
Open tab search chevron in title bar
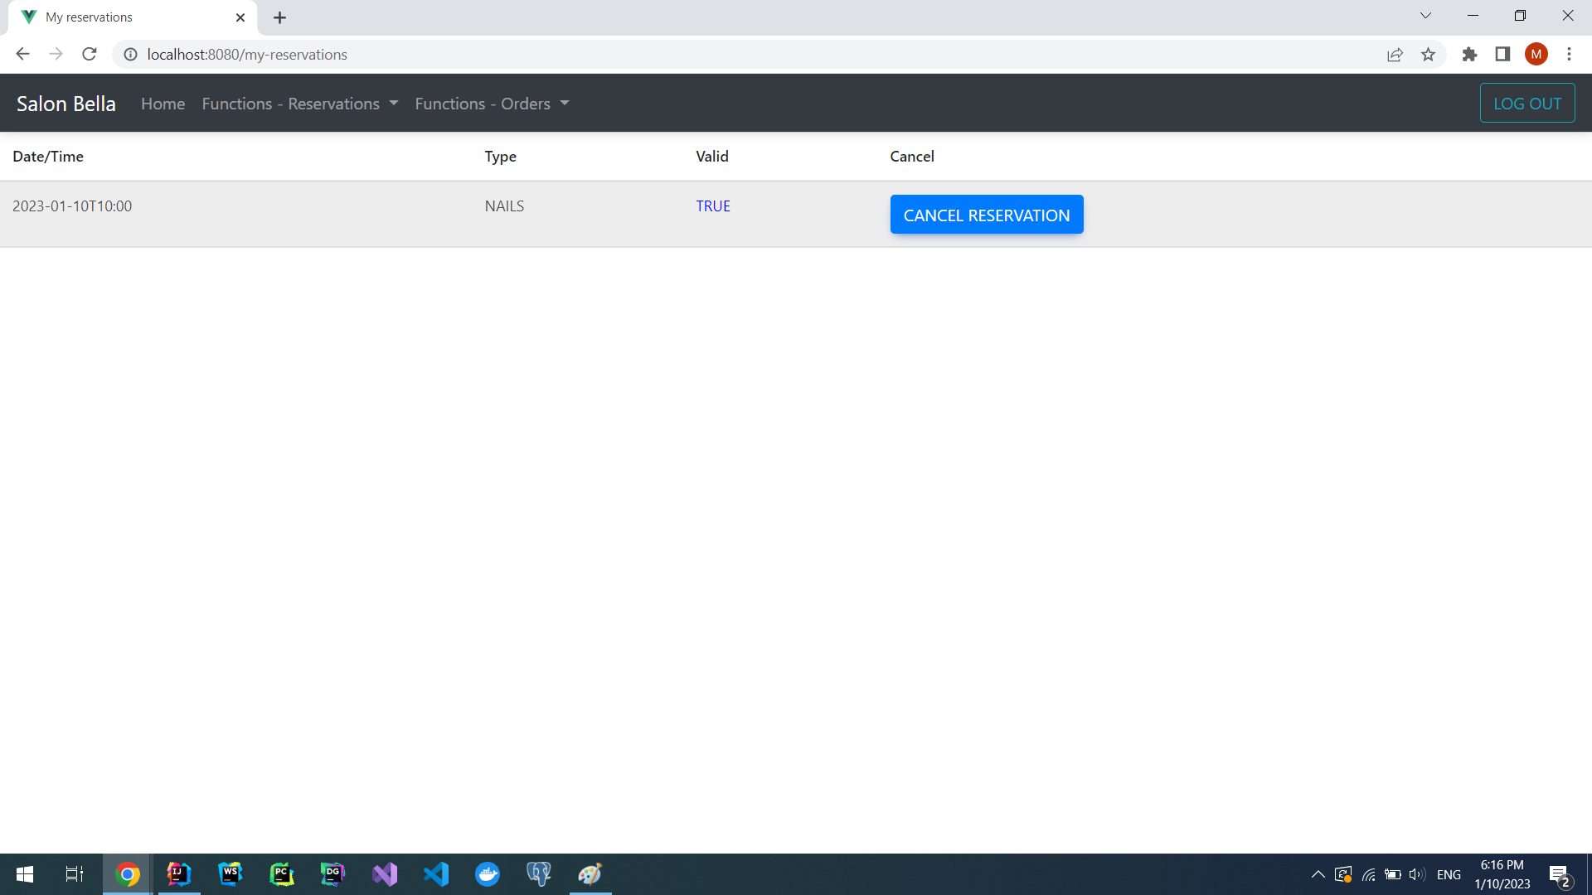click(x=1425, y=16)
